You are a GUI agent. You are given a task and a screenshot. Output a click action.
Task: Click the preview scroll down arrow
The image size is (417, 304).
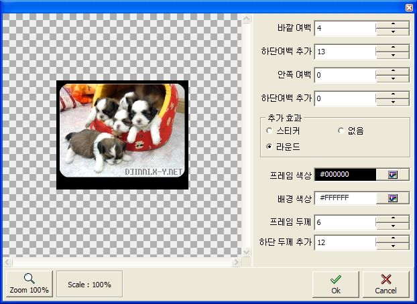tap(247, 252)
